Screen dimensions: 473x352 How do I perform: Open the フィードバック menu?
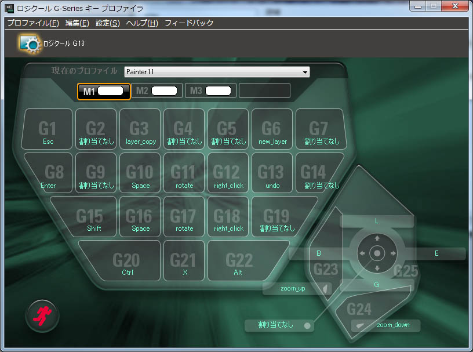[x=189, y=23]
